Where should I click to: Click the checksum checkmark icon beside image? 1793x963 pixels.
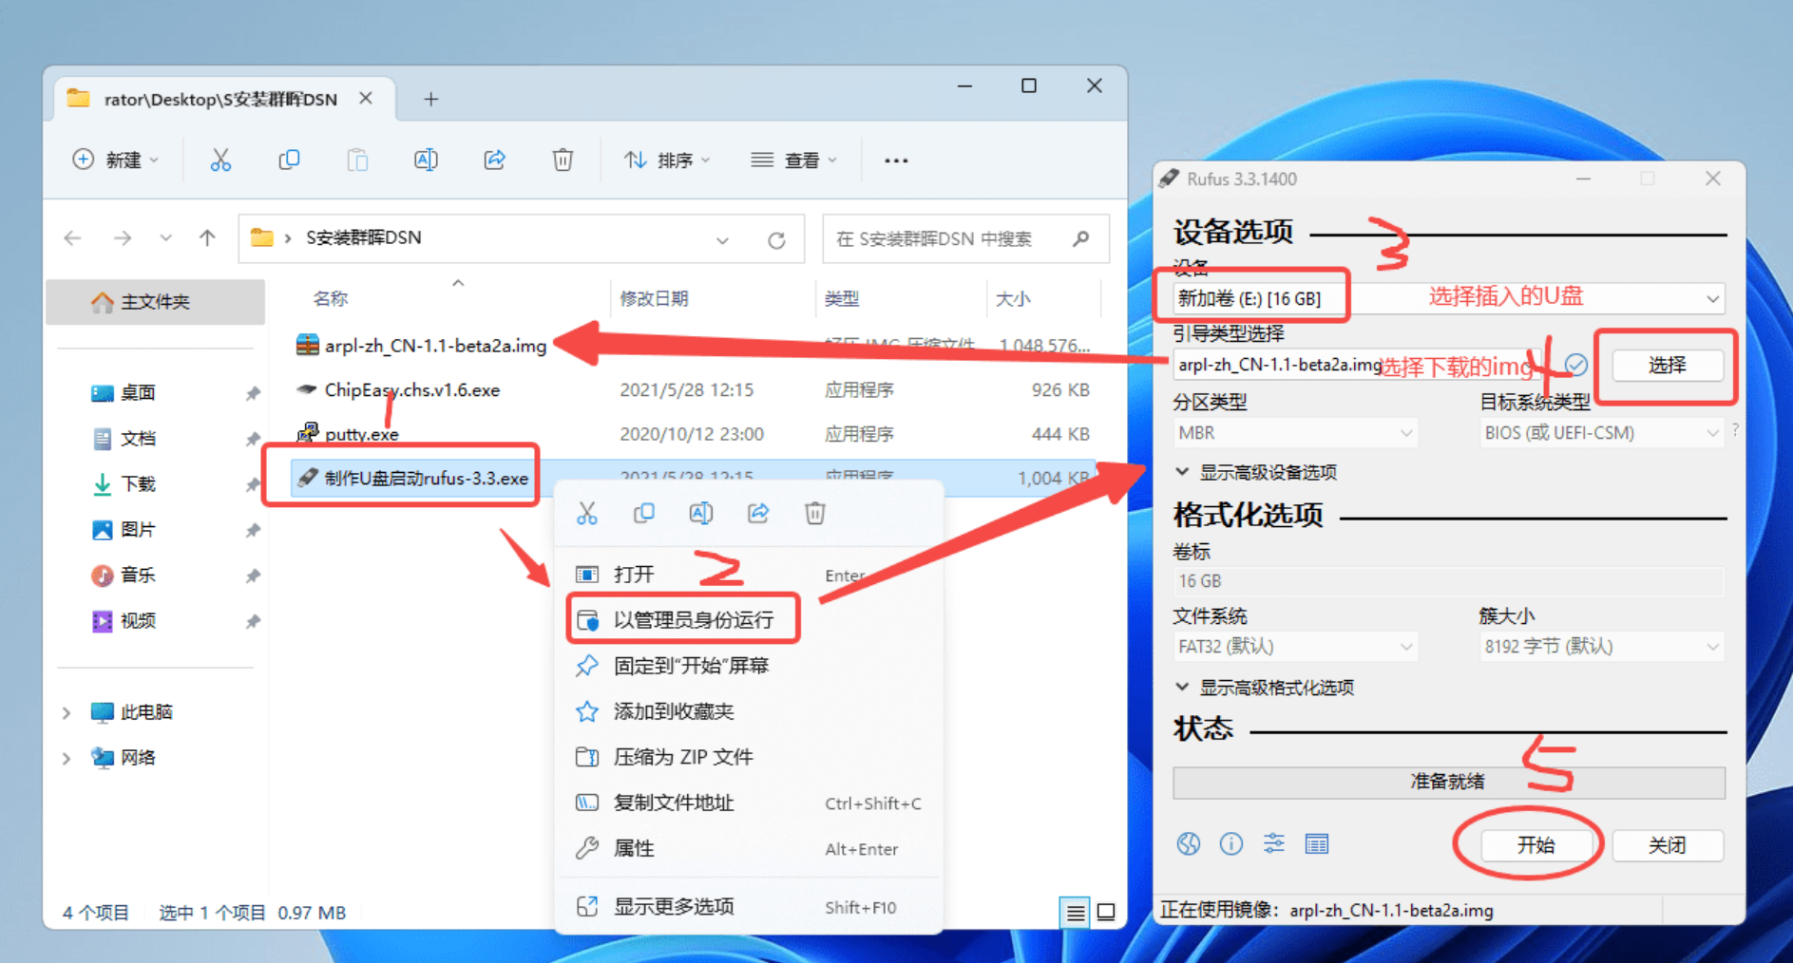(x=1576, y=365)
